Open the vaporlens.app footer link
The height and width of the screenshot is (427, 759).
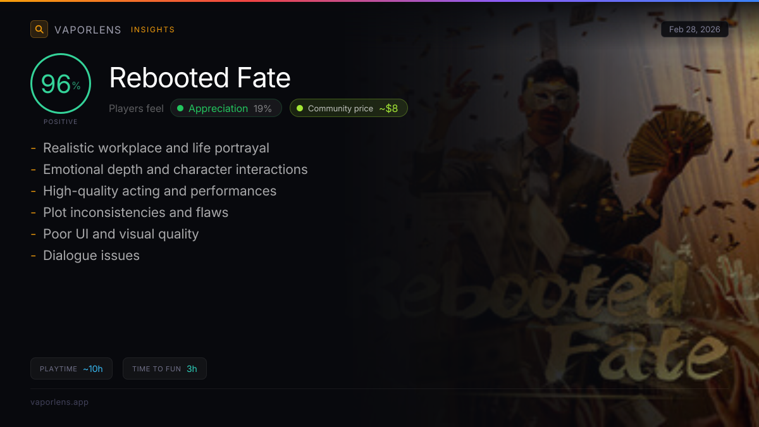coord(59,402)
